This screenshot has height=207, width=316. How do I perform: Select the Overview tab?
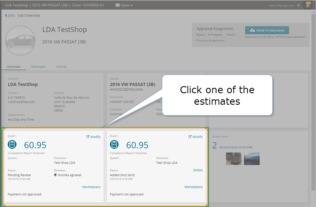pyautogui.click(x=14, y=66)
